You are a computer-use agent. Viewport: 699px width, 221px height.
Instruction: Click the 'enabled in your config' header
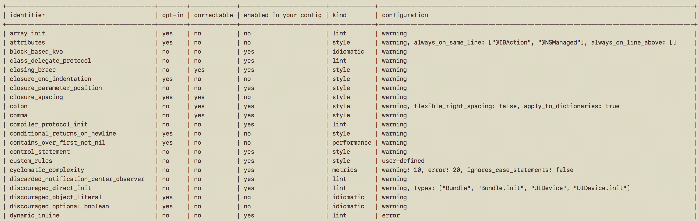click(x=282, y=15)
